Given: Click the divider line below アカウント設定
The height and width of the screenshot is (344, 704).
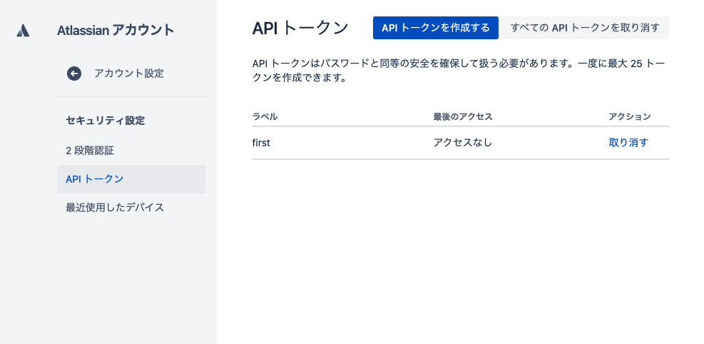Looking at the screenshot, I should pyautogui.click(x=131, y=96).
